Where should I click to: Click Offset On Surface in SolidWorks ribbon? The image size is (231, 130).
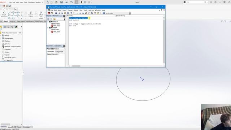[41, 16]
